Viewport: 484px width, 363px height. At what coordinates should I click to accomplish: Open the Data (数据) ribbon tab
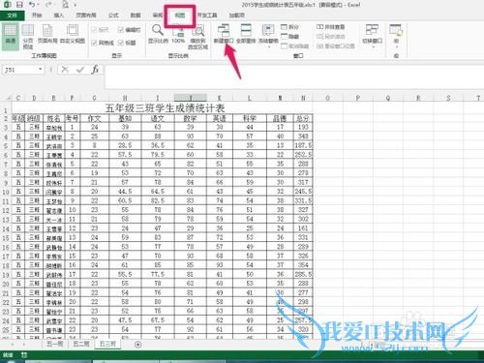[136, 15]
